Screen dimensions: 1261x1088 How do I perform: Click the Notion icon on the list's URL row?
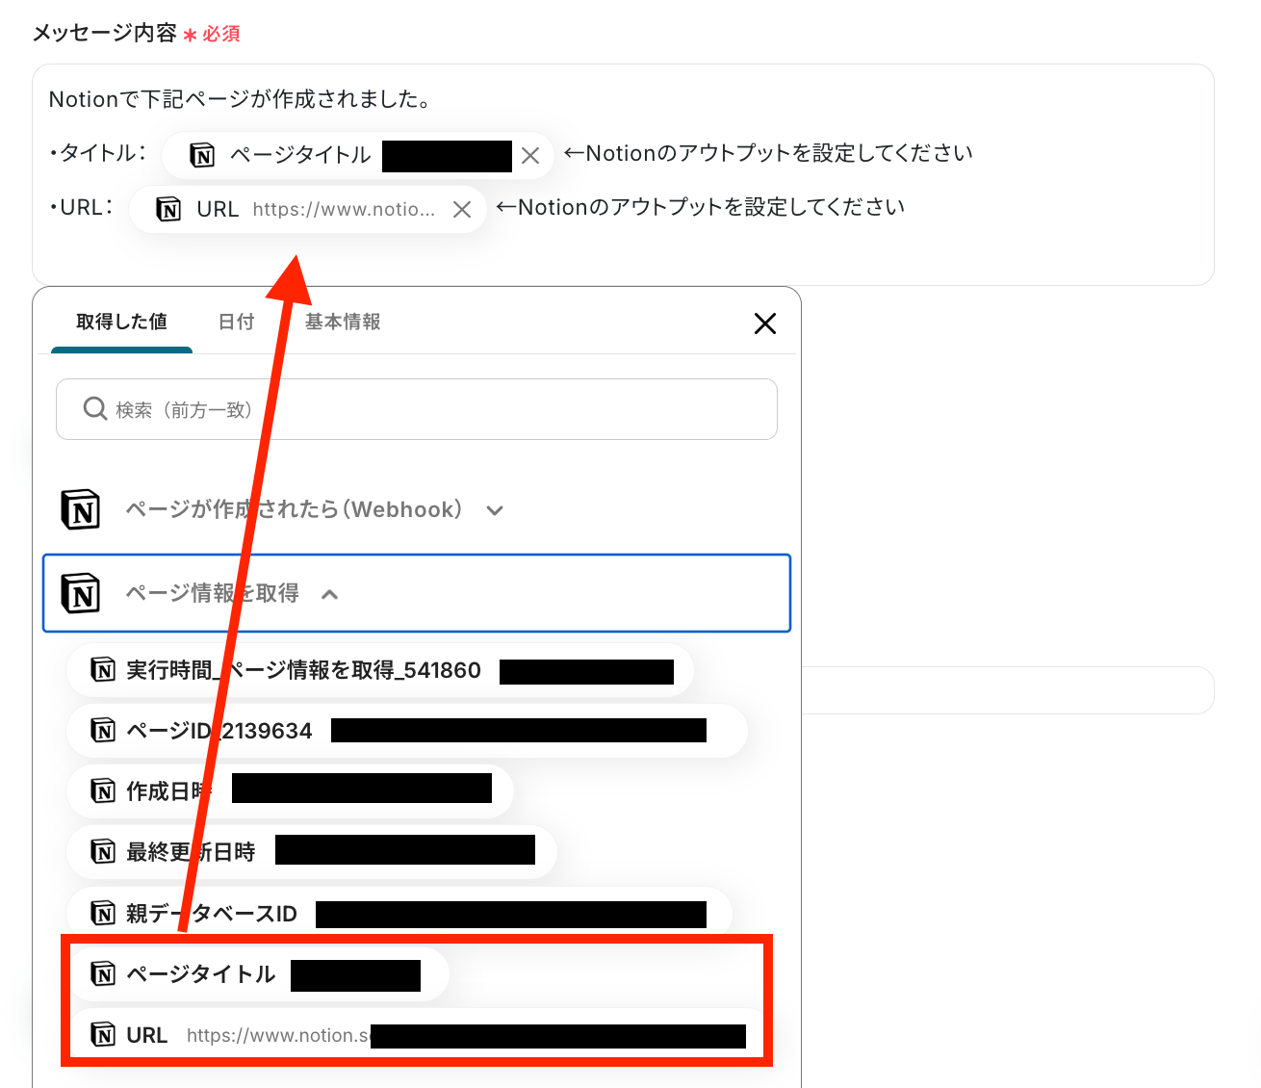click(103, 1035)
